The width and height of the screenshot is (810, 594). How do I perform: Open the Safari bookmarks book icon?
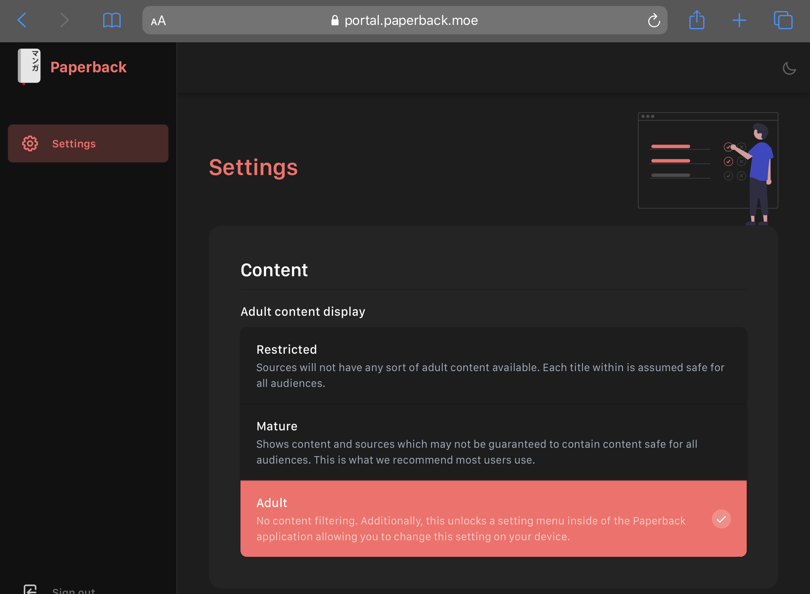click(x=112, y=20)
